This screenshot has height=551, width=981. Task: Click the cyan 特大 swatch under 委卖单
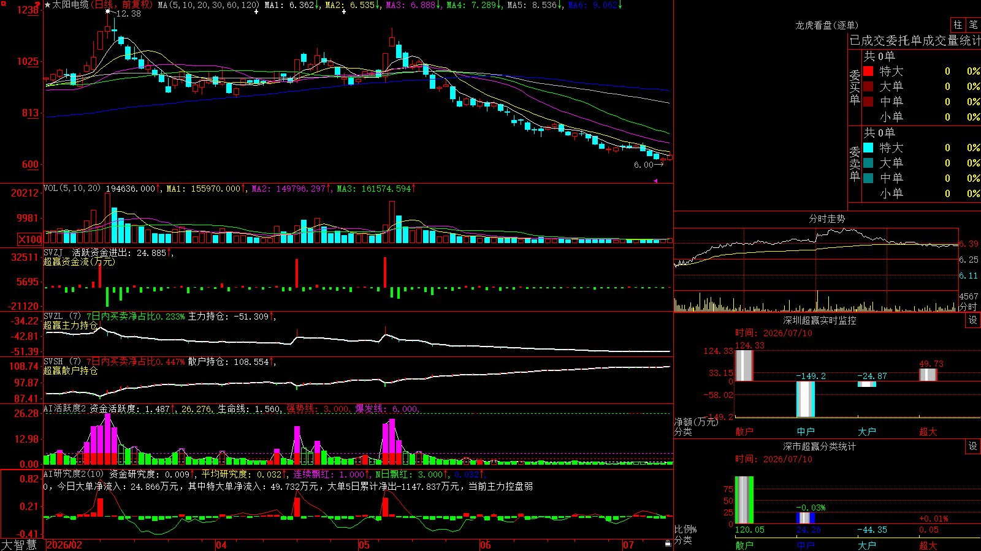pos(868,148)
